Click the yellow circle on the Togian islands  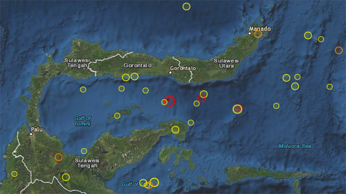(x=117, y=116)
